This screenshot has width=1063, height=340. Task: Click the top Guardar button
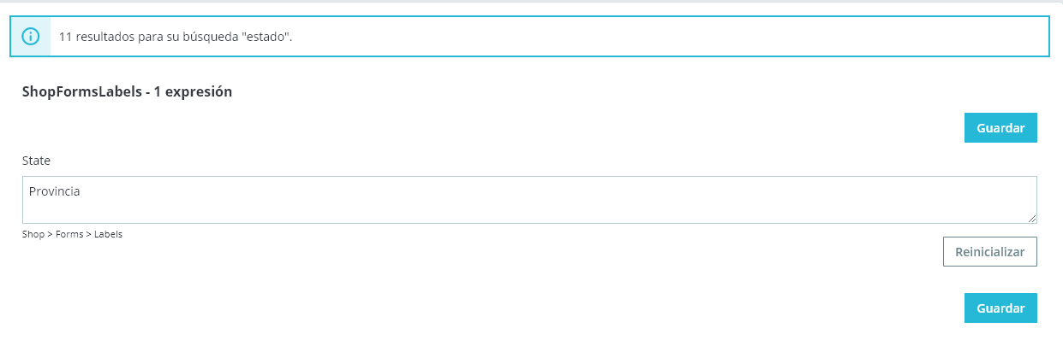click(x=1000, y=127)
